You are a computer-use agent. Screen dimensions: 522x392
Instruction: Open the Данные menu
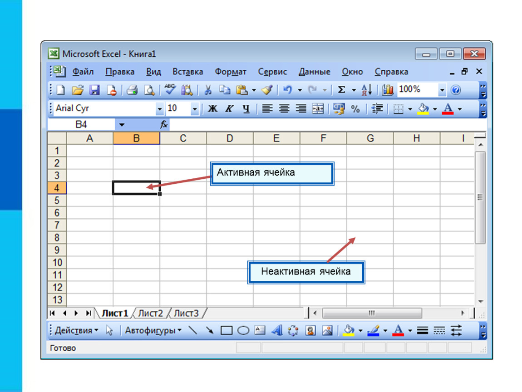314,72
